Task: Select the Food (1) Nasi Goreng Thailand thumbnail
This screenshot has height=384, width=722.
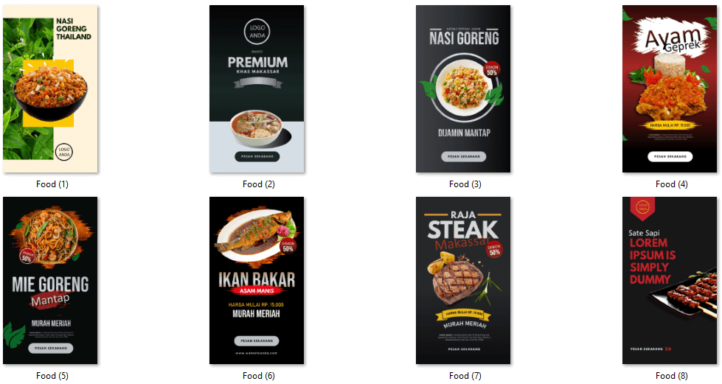Action: 50,89
